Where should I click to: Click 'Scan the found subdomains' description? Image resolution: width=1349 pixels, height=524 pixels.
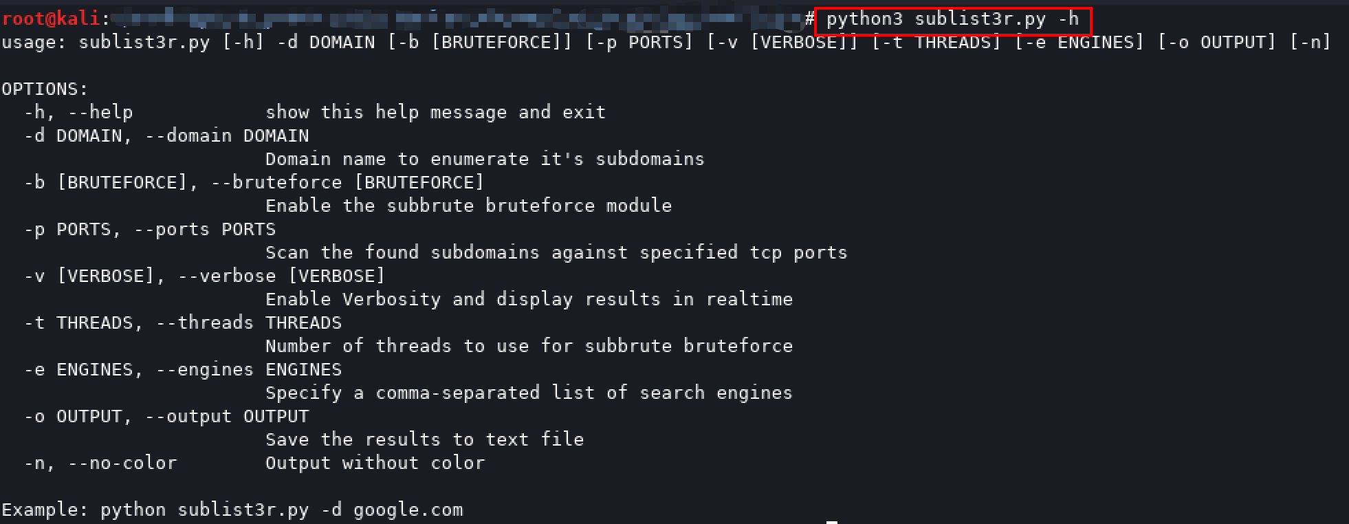tap(556, 252)
